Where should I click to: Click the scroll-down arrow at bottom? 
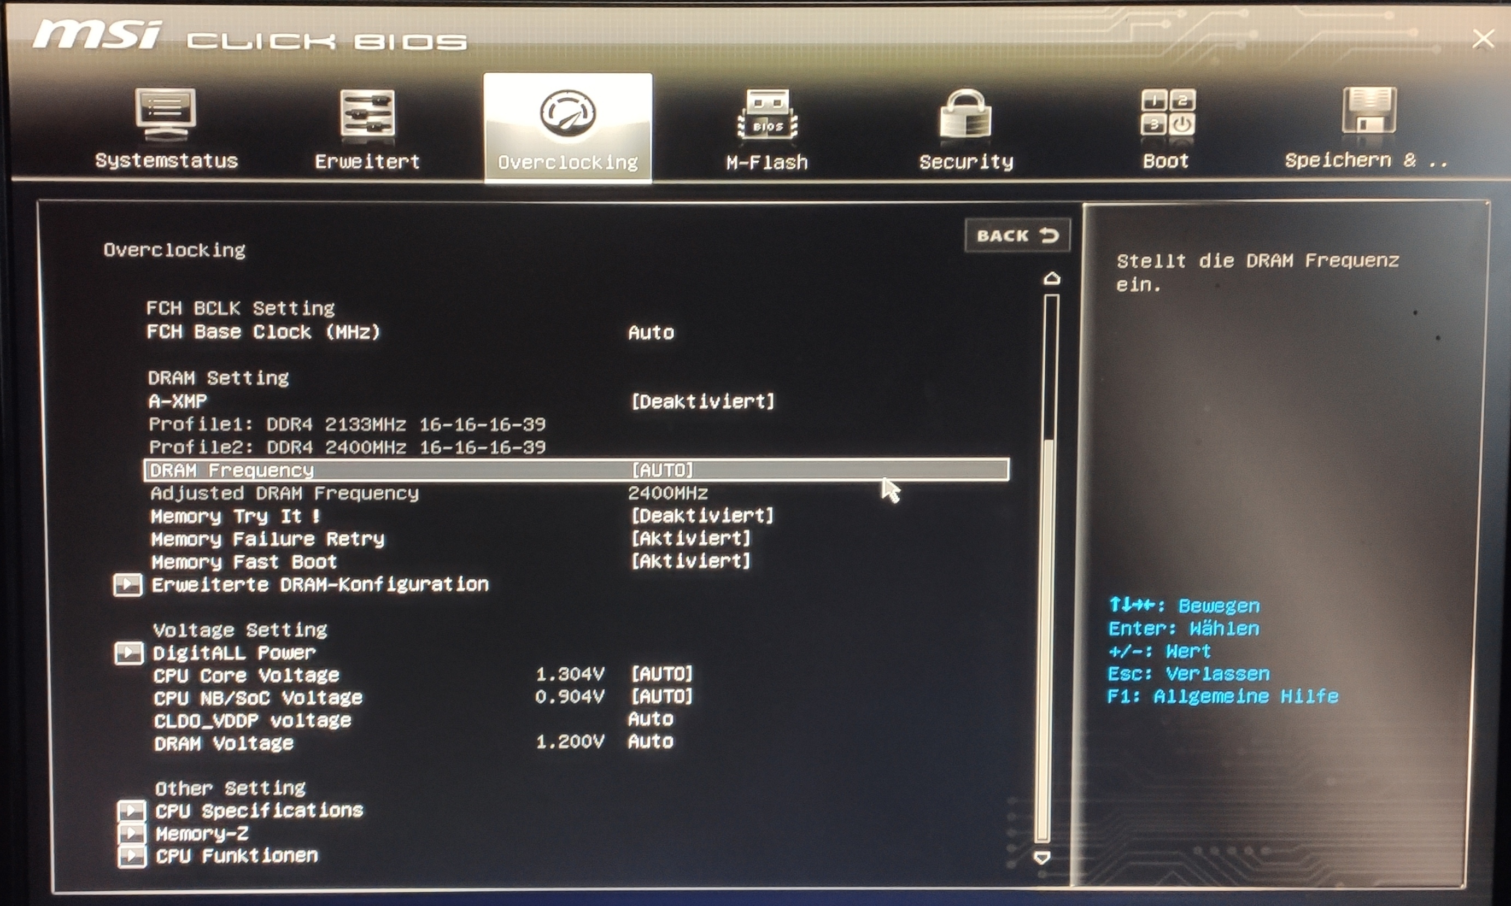point(1042,858)
